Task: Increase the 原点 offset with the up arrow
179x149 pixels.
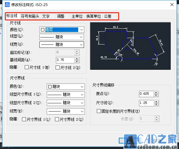Action: pyautogui.click(x=156, y=92)
